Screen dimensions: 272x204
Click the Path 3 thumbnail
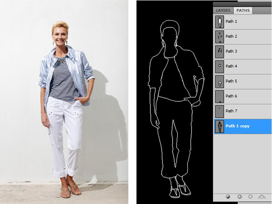(x=220, y=52)
